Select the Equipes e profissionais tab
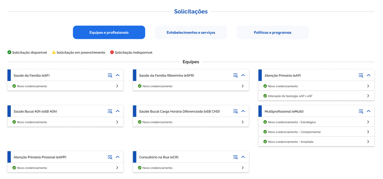Screen dimensions: 383x179 pyautogui.click(x=109, y=33)
